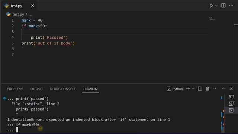Viewport: 238px width, 134px height.
Task: Click 'File "<stdin>", line 2' in the terminal
Action: (35, 104)
